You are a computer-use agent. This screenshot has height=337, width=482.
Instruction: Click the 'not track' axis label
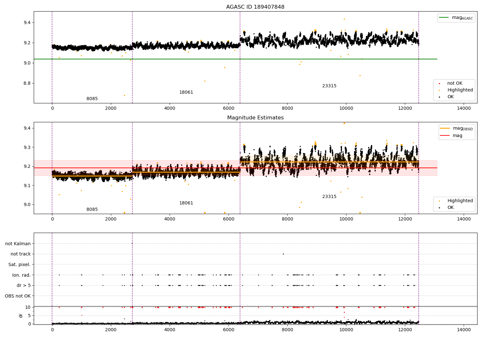[21, 254]
